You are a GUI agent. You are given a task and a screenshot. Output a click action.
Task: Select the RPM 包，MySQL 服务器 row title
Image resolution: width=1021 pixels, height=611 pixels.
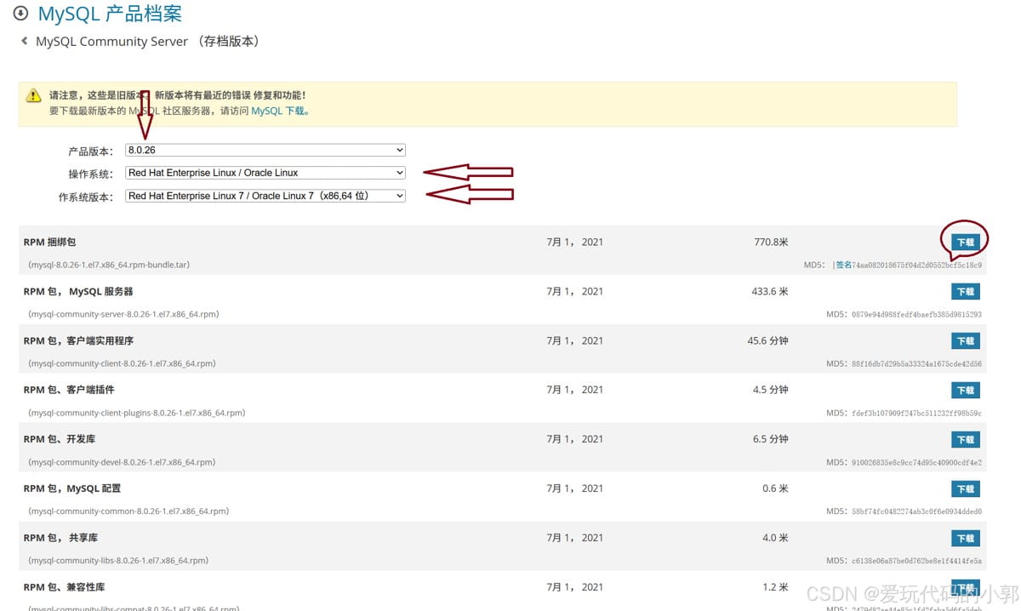point(78,292)
